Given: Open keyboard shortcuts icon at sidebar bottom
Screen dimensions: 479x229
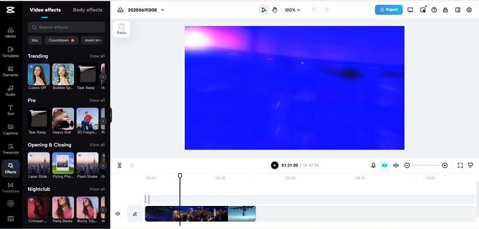Looking at the screenshot, I should tap(11, 219).
